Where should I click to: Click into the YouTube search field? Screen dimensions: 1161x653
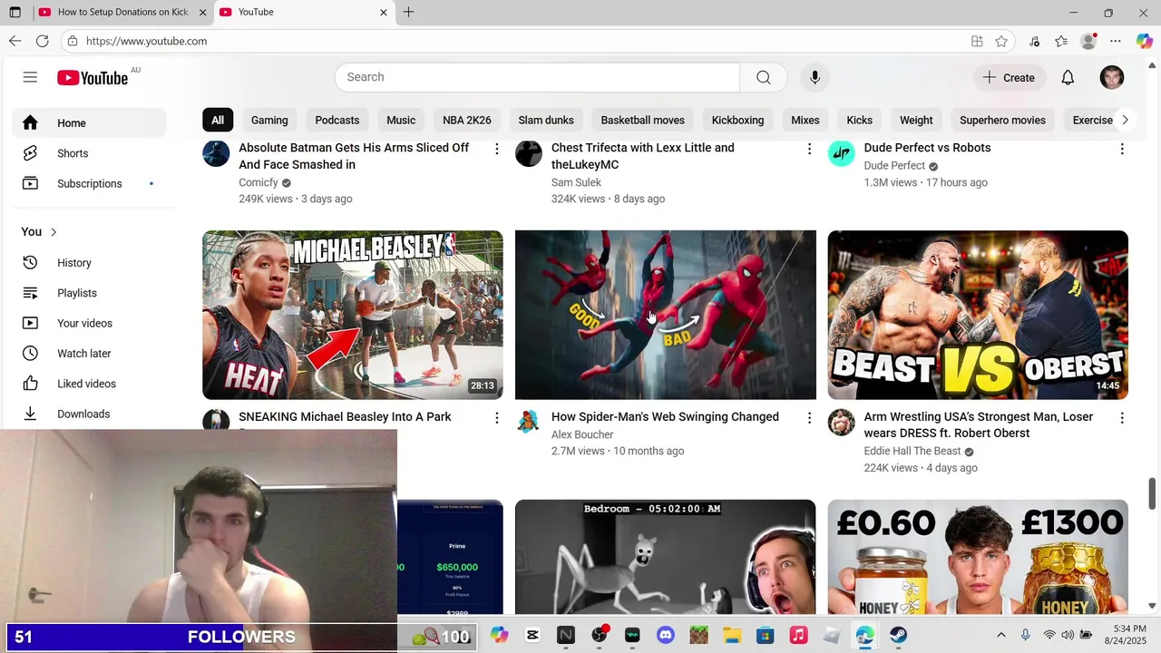click(537, 77)
